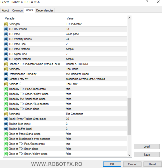162x168 pixels.
Task: Click the icon beside TDI Volatility Bands
Action: pyautogui.click(x=6, y=39)
